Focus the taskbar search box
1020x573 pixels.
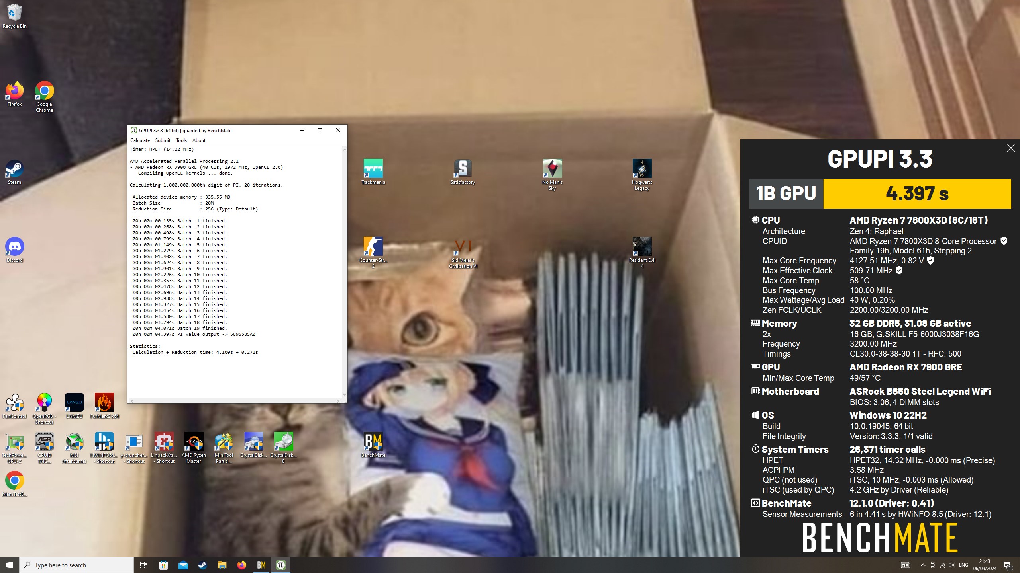[76, 565]
